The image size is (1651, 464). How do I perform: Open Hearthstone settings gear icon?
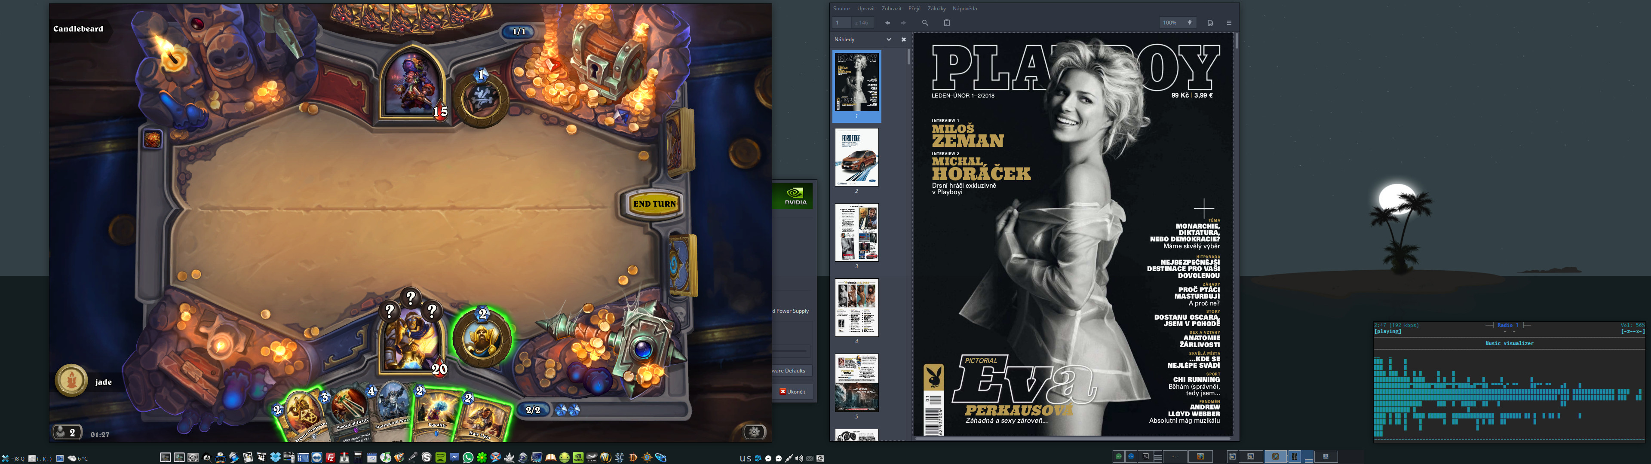pos(755,432)
